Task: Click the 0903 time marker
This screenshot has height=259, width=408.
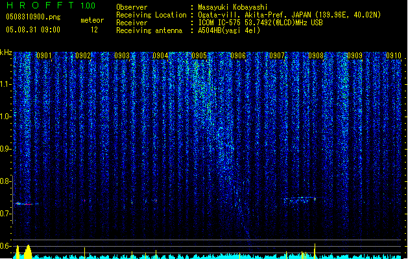Action: (x=122, y=56)
